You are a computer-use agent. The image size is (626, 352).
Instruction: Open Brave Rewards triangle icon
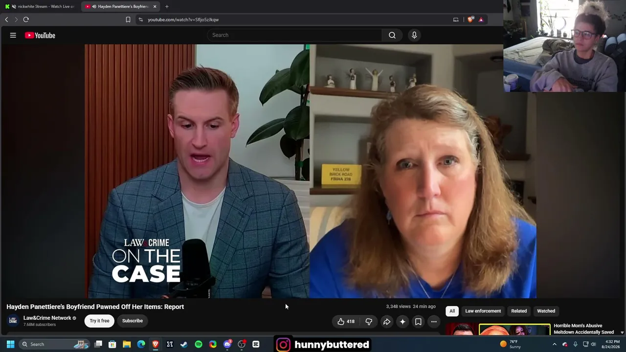[x=481, y=20]
